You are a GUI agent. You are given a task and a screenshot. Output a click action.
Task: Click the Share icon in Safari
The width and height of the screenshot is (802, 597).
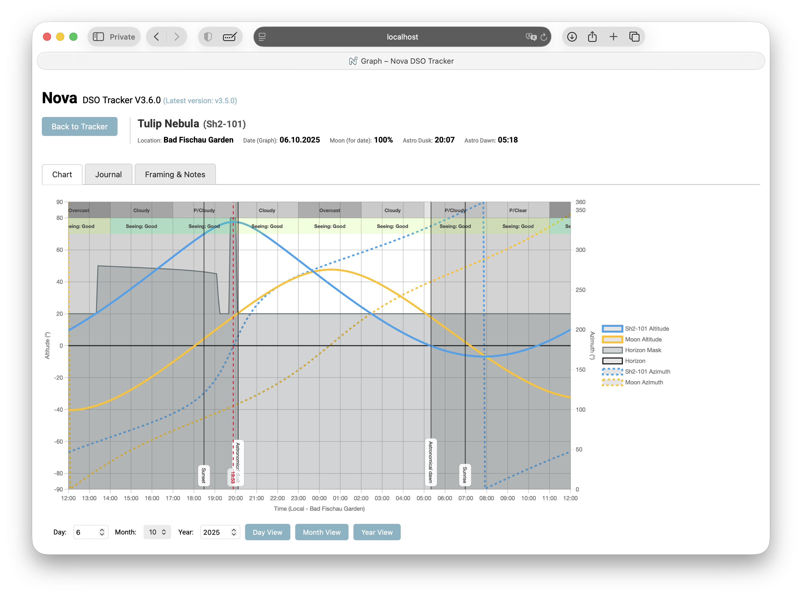[x=592, y=37]
